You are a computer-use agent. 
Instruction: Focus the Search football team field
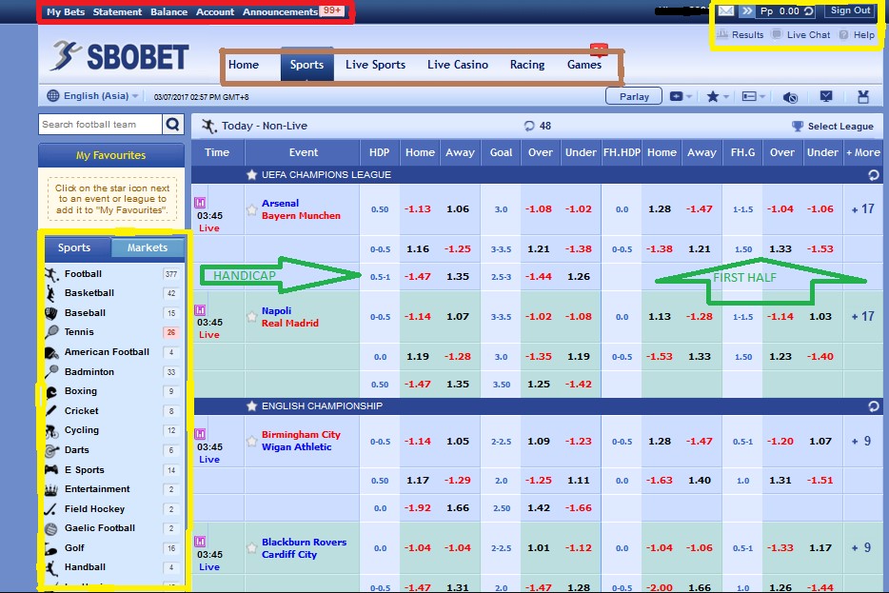pyautogui.click(x=100, y=124)
